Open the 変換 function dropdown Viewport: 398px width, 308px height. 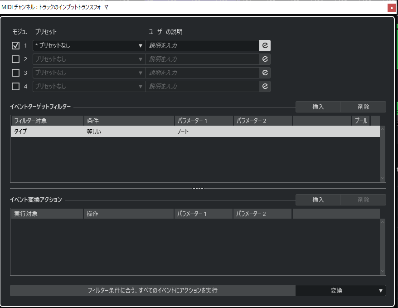coord(340,290)
